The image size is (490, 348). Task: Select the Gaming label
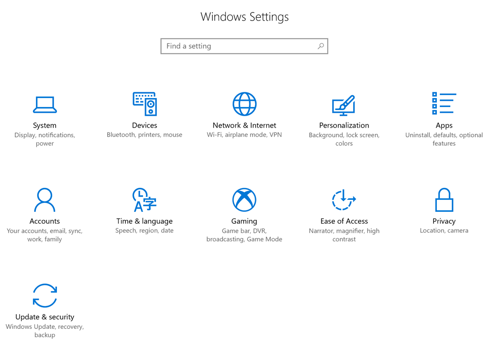(245, 221)
